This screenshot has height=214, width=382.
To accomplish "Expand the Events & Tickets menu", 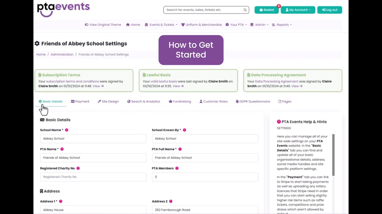I will 161,25.
